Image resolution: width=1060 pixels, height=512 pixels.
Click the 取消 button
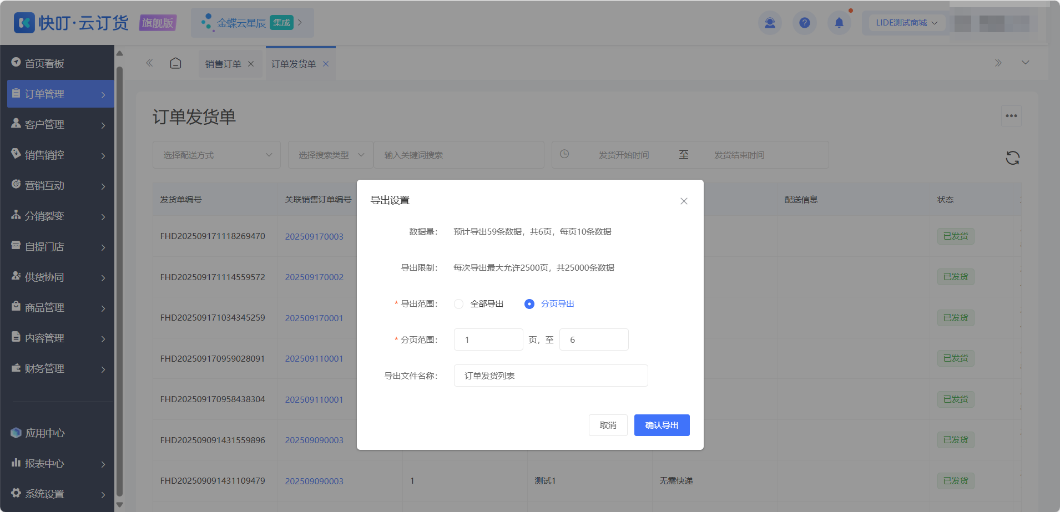click(x=608, y=425)
